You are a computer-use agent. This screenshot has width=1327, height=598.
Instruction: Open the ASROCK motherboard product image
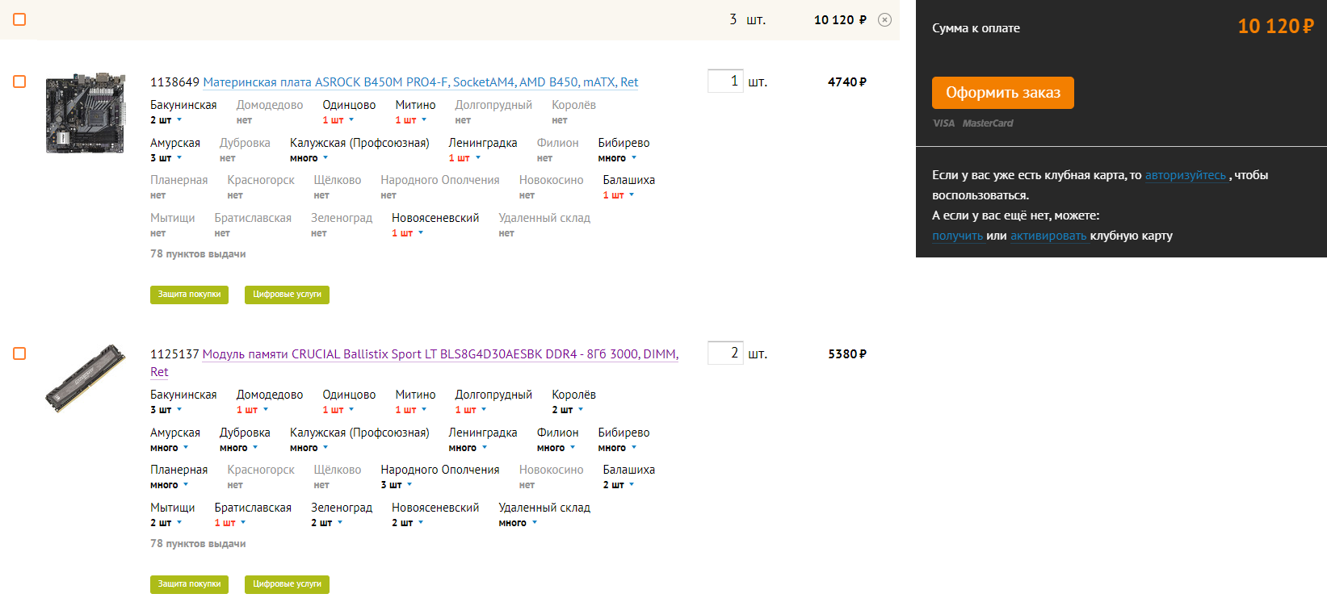point(86,113)
